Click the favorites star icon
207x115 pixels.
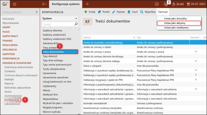[15, 4]
